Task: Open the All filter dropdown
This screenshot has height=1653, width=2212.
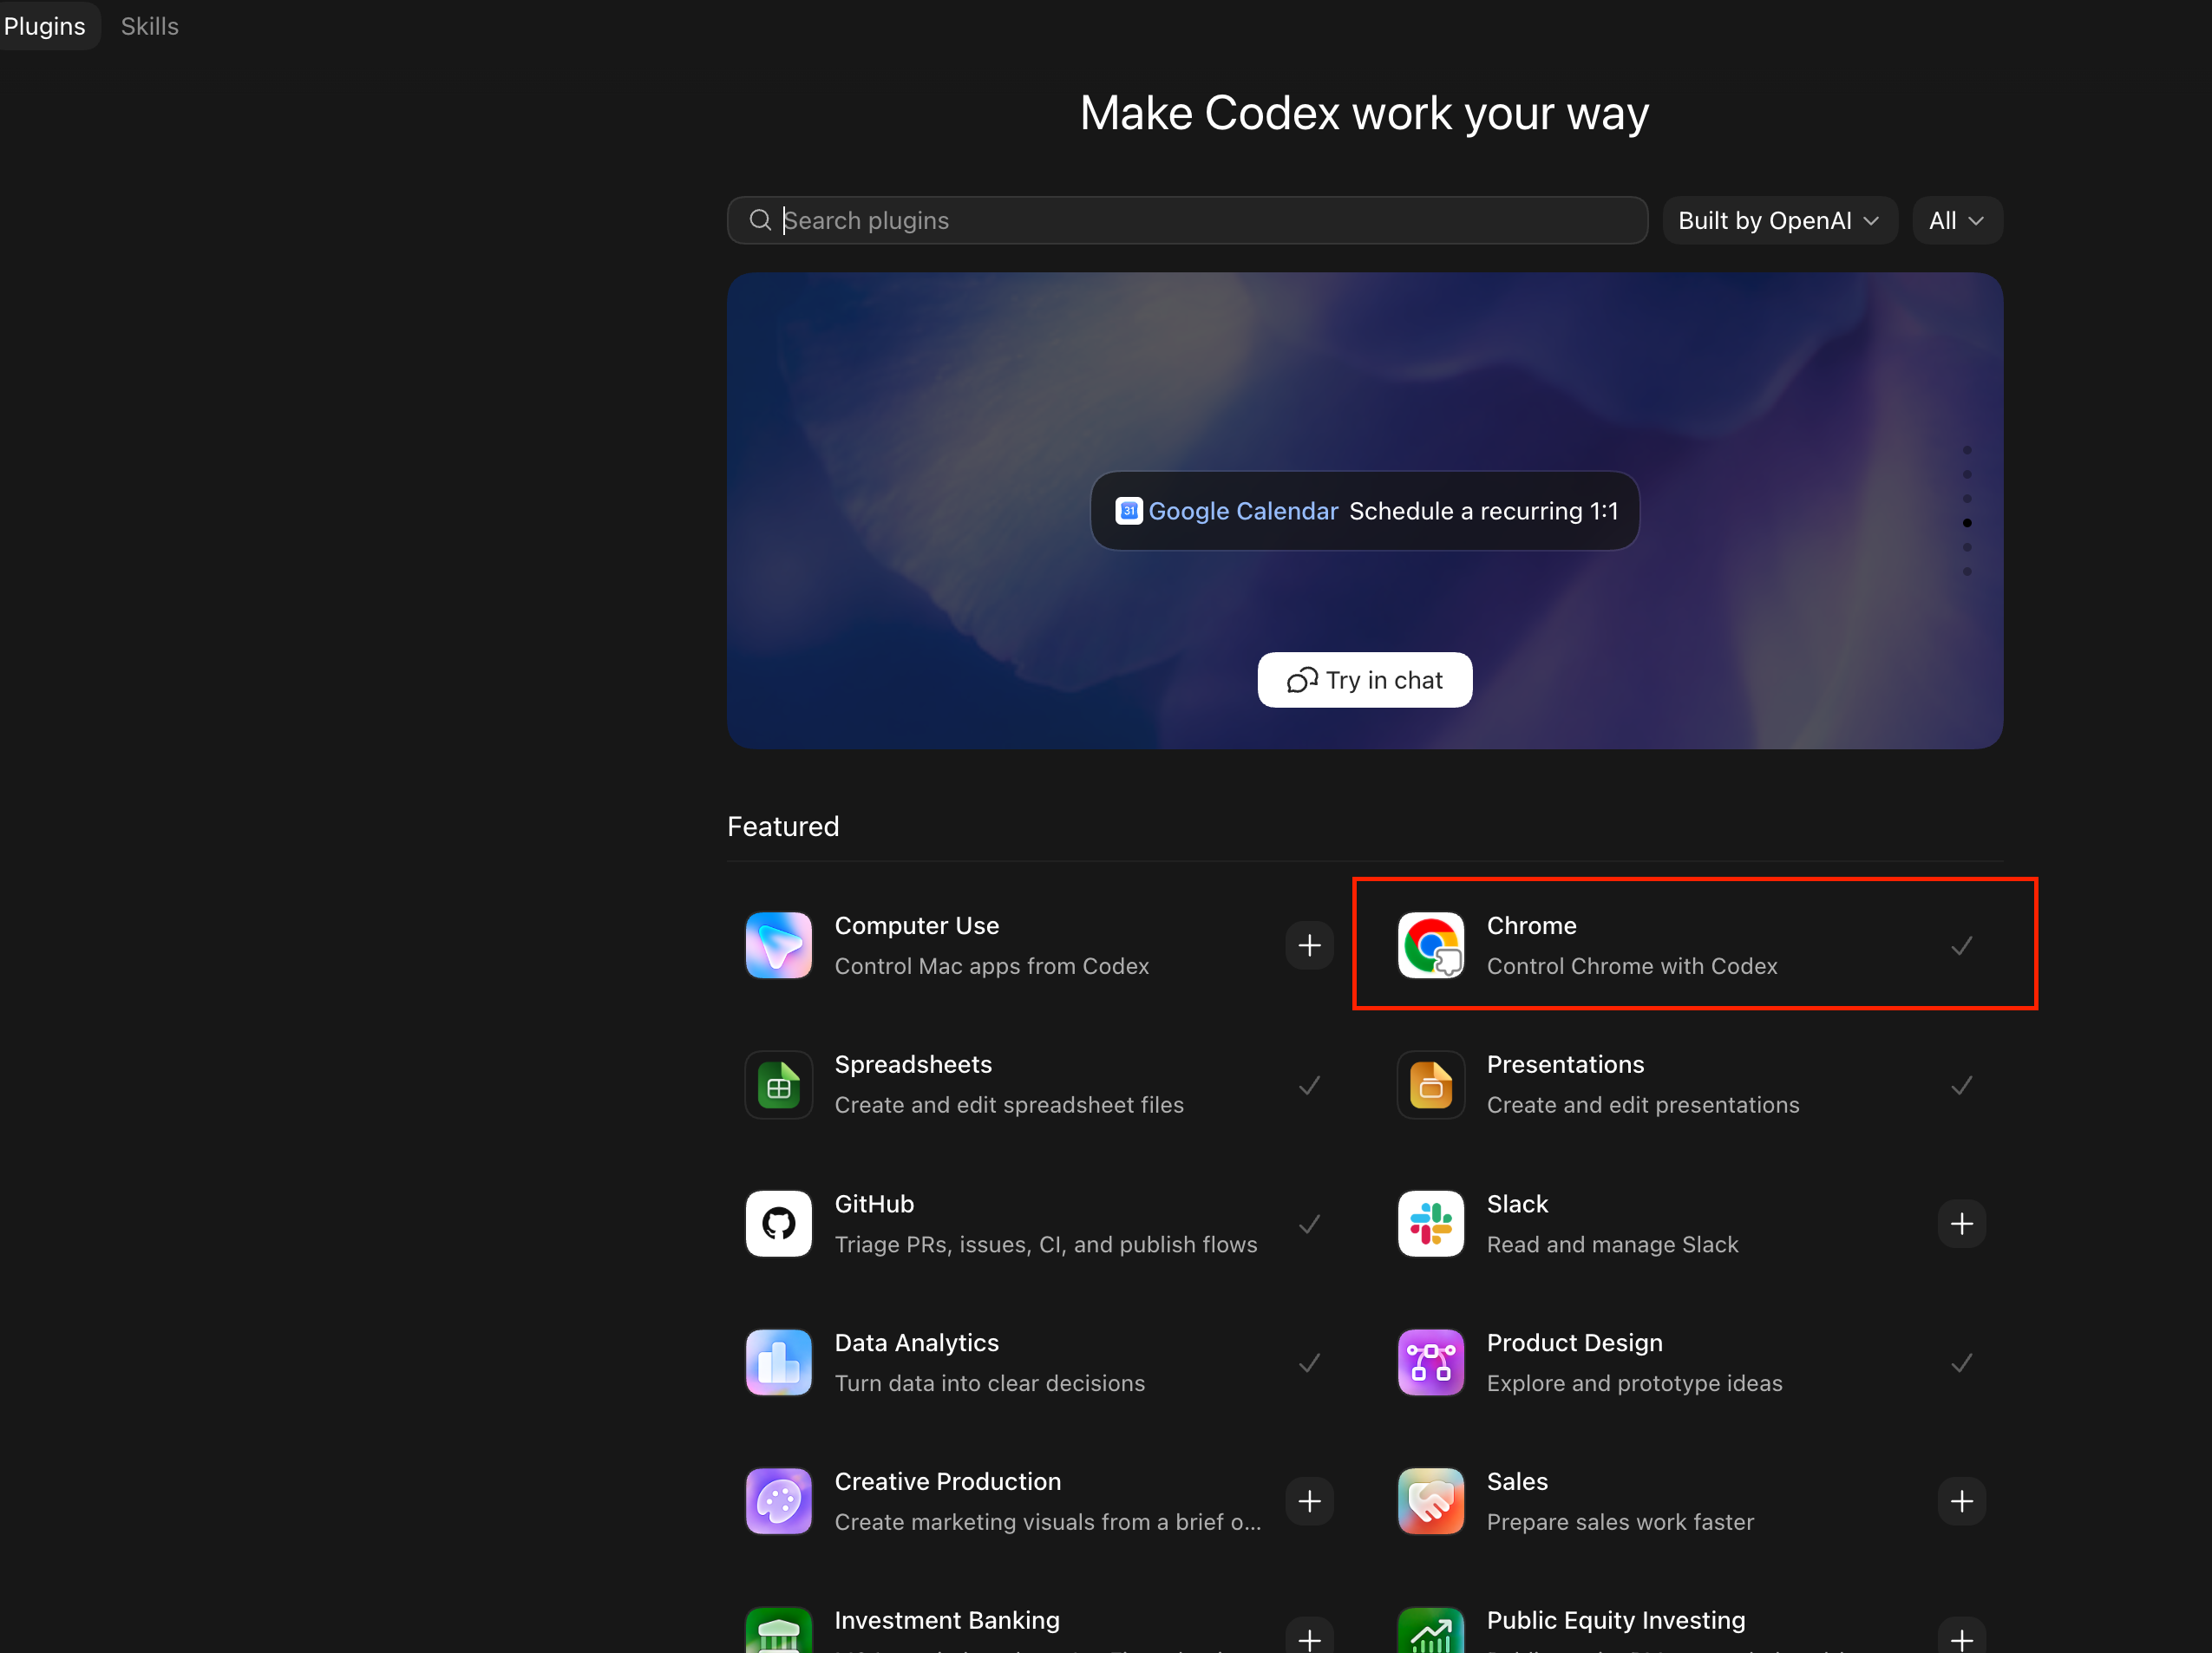Action: point(1956,220)
